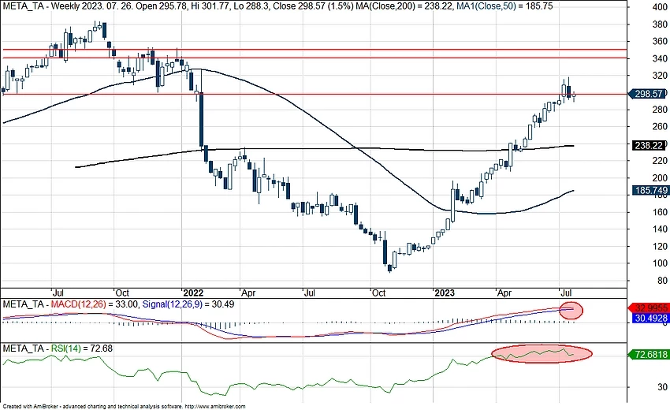Click the green 72.6818 RSI value label
This screenshot has height=410, width=670.
tap(650, 355)
